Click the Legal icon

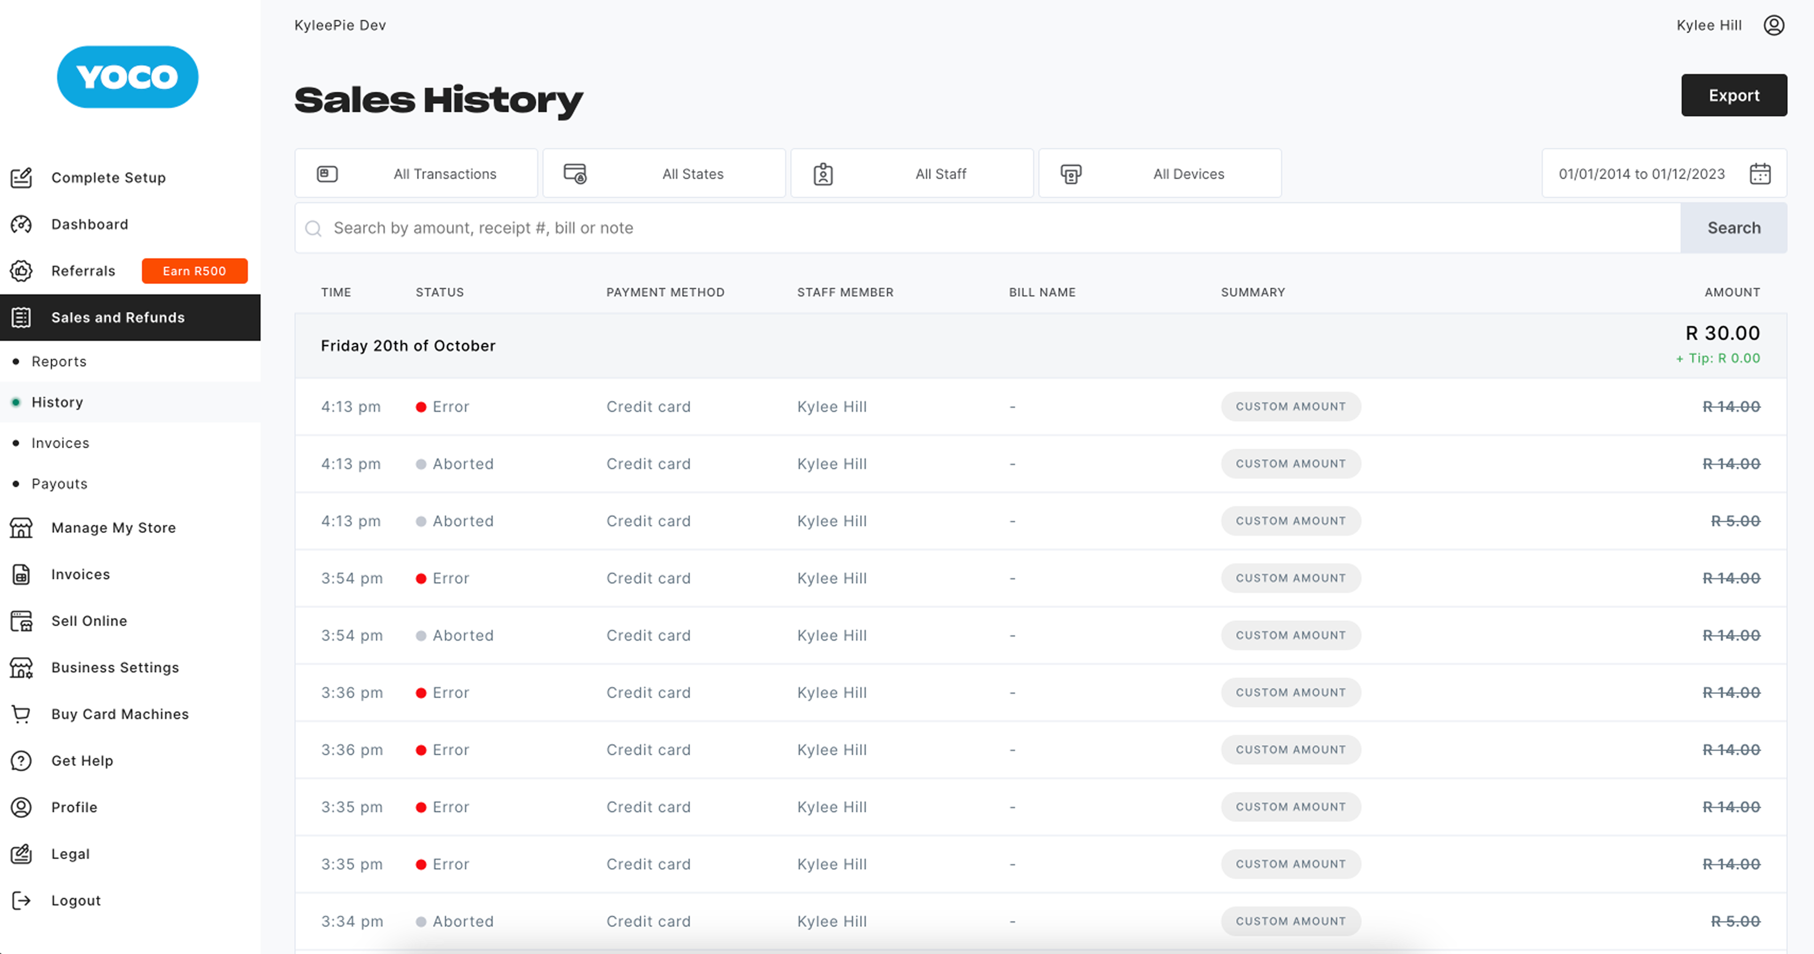click(21, 853)
